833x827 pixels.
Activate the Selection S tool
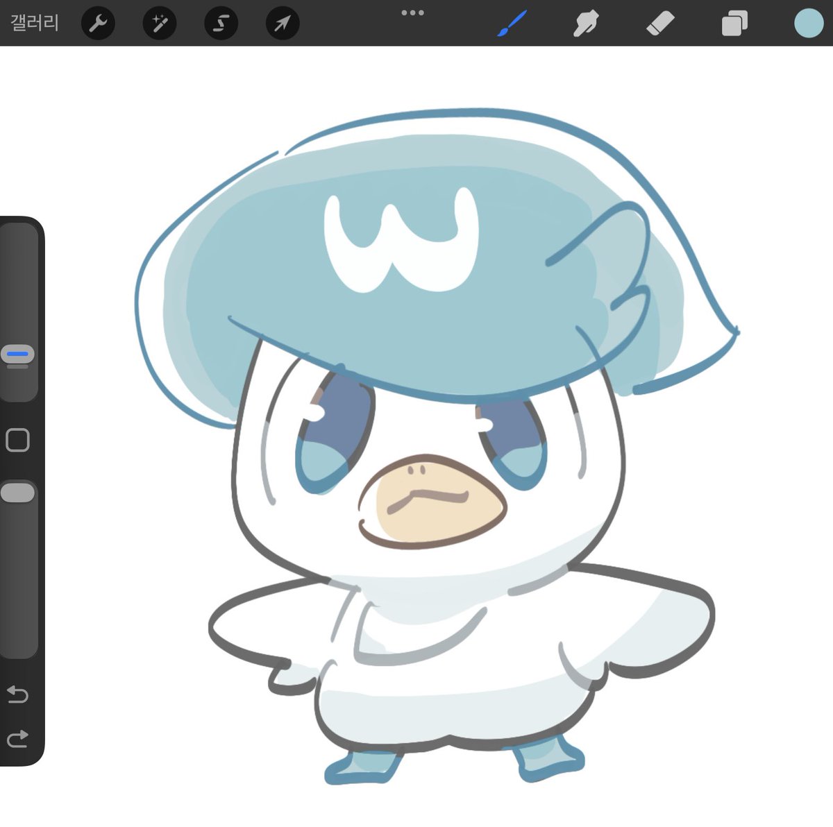tap(221, 24)
